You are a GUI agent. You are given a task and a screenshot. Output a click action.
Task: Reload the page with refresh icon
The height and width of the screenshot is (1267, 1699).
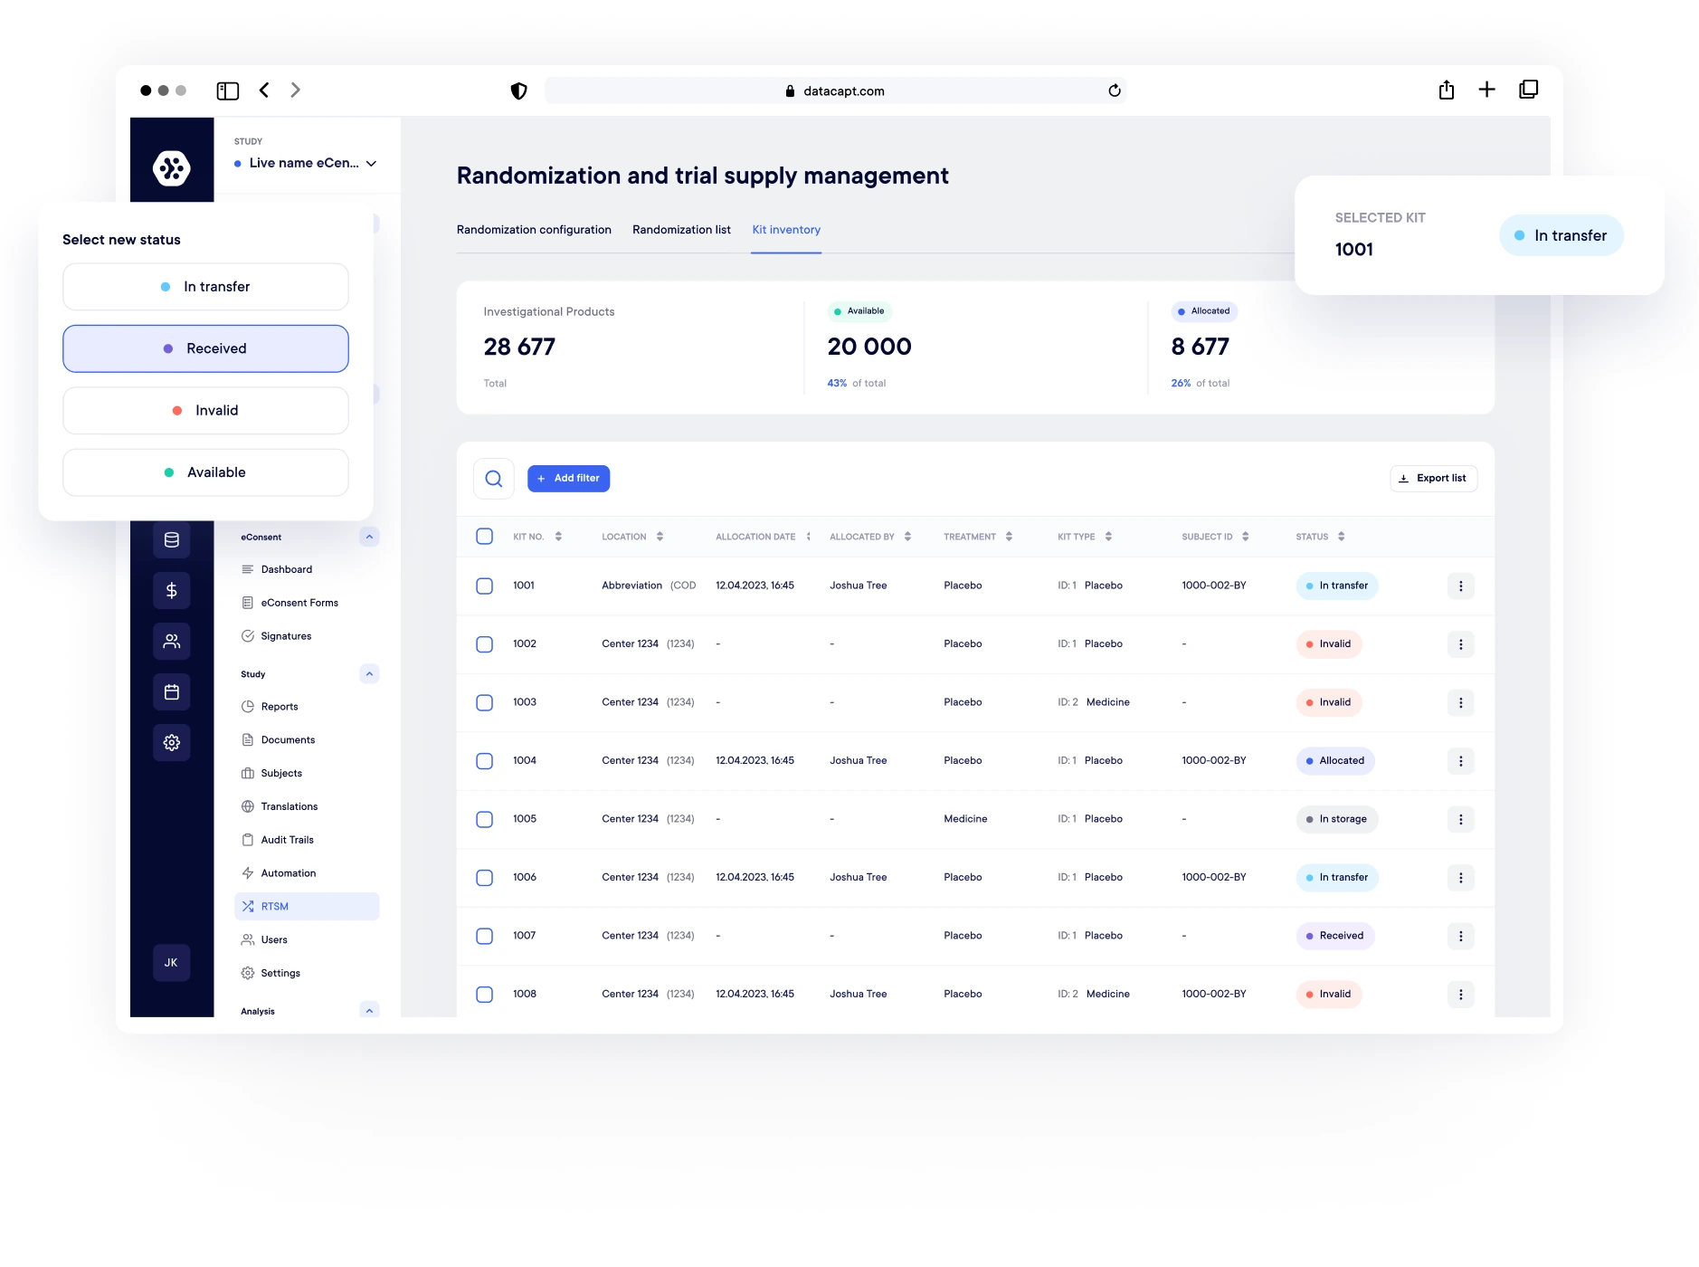(1115, 90)
